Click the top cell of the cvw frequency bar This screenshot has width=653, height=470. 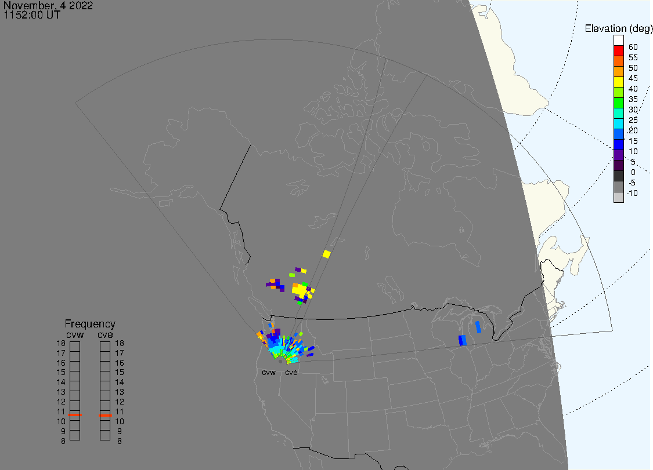click(75, 347)
